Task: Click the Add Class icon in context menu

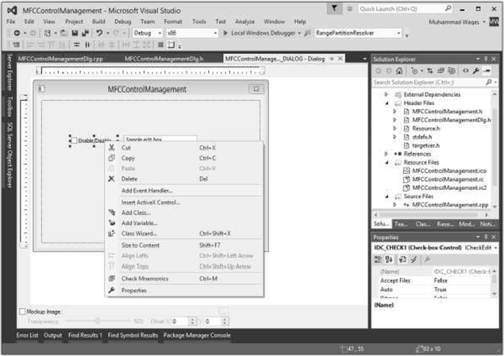Action: (x=112, y=212)
